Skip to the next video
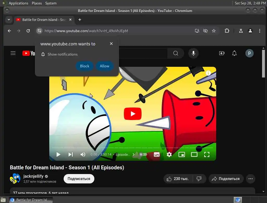 point(70,154)
